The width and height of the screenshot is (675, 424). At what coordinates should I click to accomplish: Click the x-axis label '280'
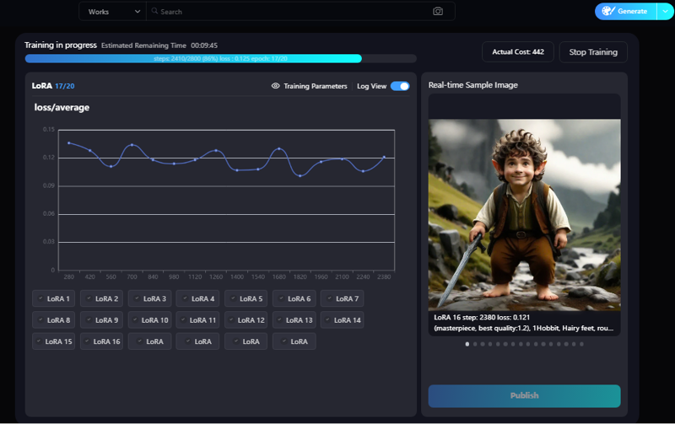(69, 277)
